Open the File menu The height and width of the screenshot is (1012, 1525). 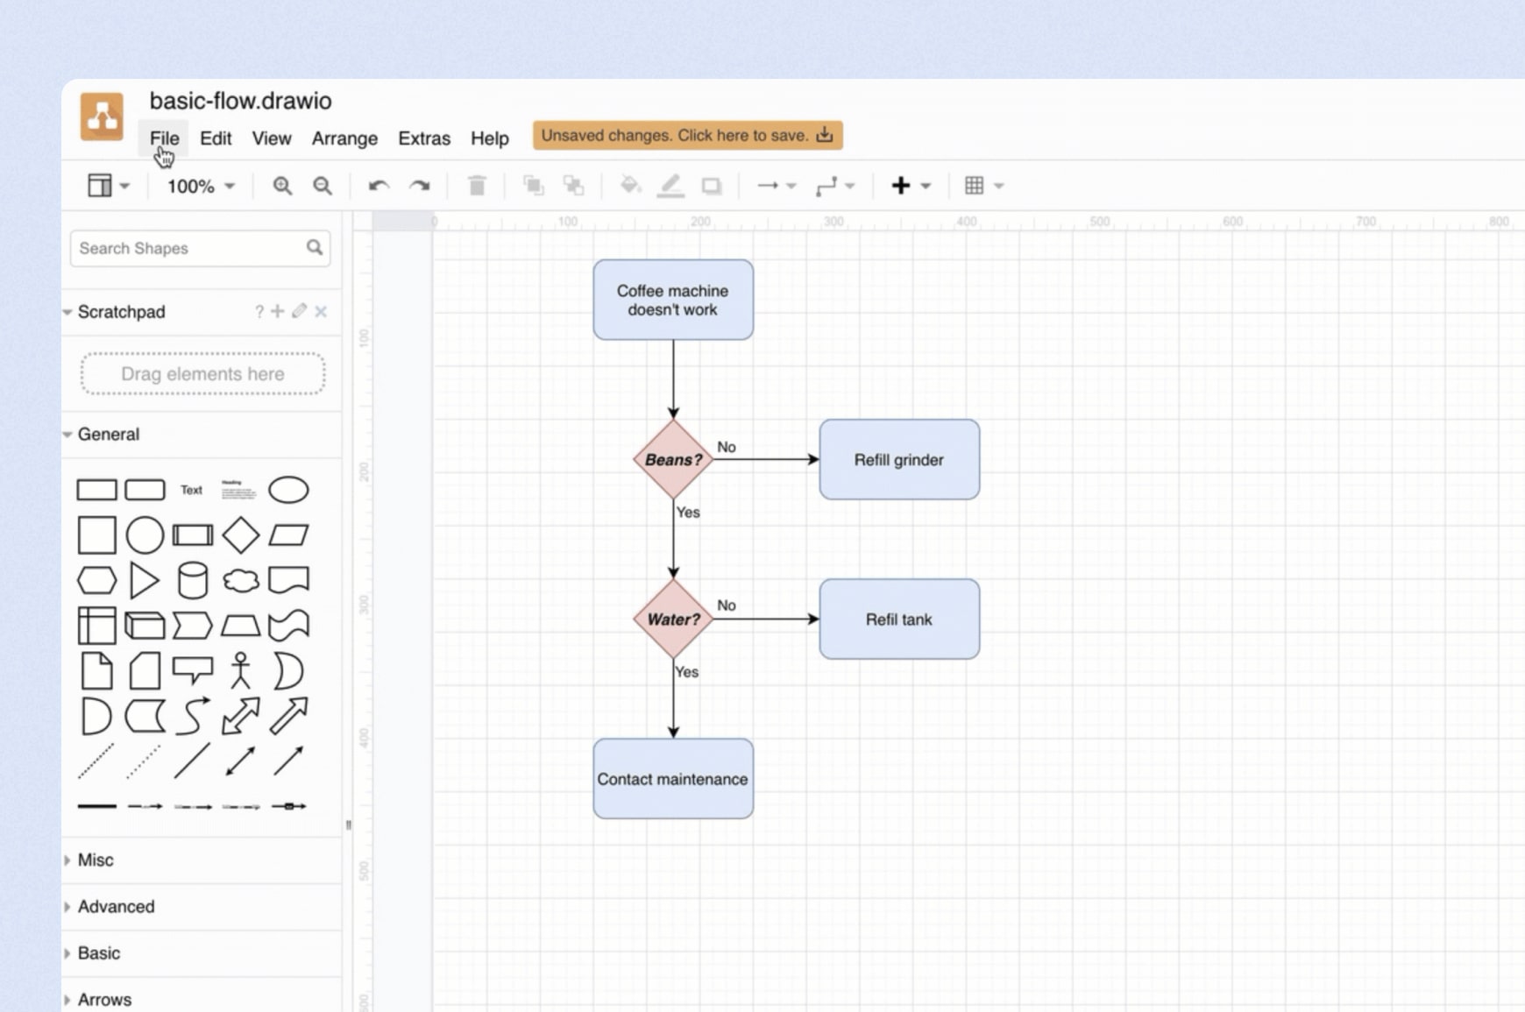click(164, 138)
